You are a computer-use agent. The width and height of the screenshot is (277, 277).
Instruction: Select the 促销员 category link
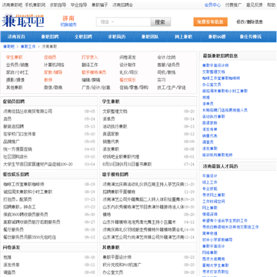(x=50, y=58)
